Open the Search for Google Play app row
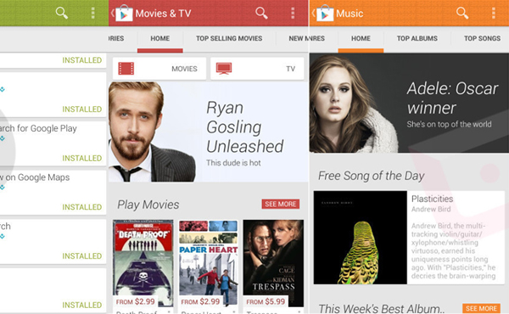The height and width of the screenshot is (314, 509). pyautogui.click(x=53, y=143)
